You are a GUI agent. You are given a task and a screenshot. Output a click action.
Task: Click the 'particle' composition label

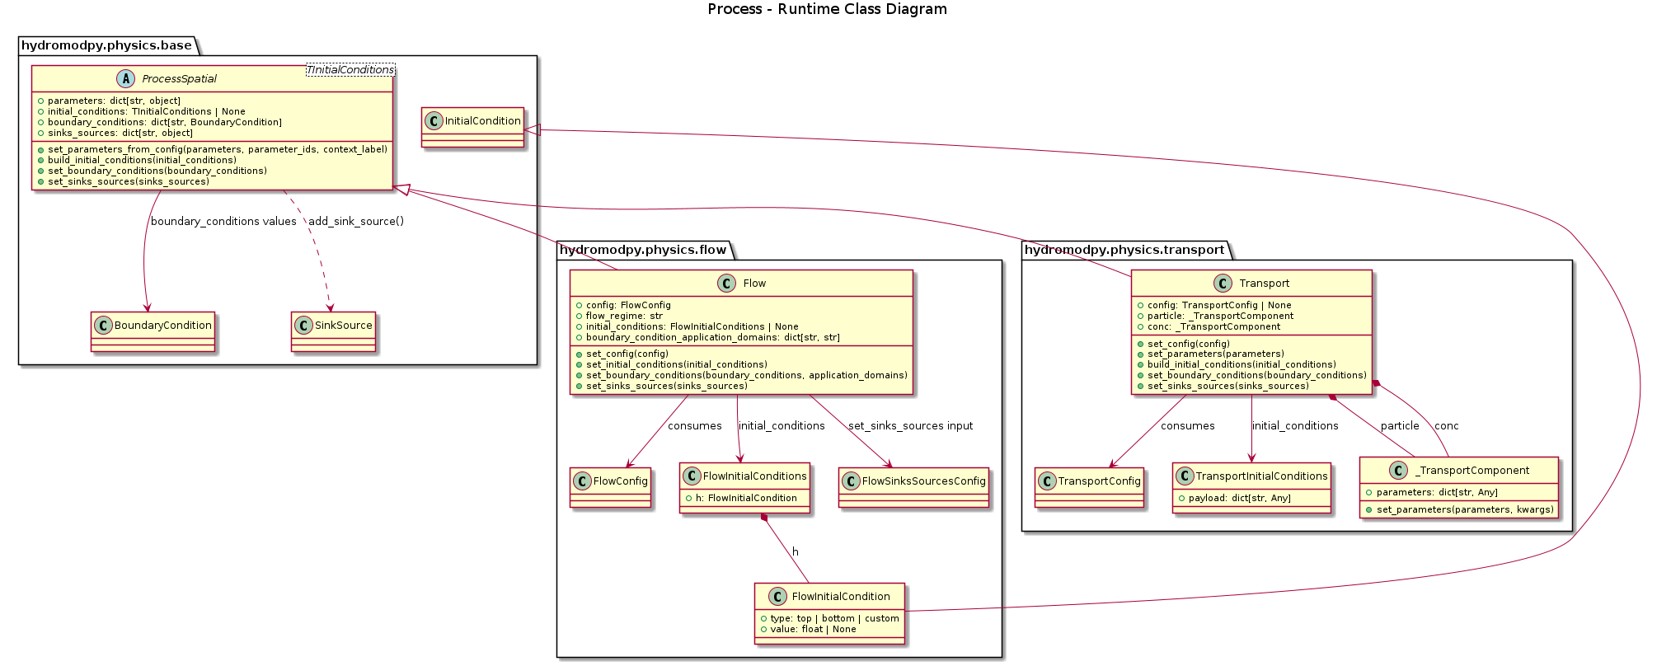(1400, 426)
